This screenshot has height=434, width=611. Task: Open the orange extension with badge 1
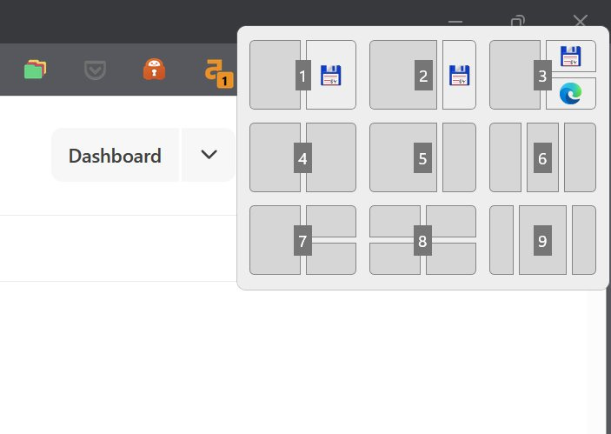tap(219, 73)
